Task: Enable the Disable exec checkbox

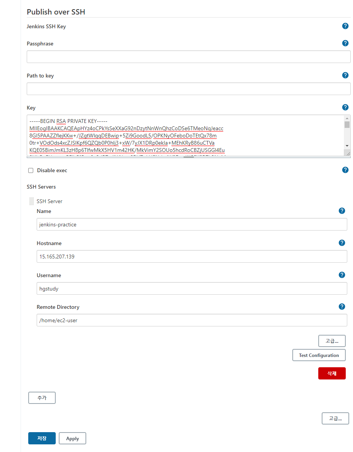Action: [x=31, y=170]
